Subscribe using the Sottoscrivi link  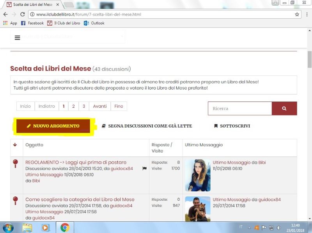tap(232, 126)
